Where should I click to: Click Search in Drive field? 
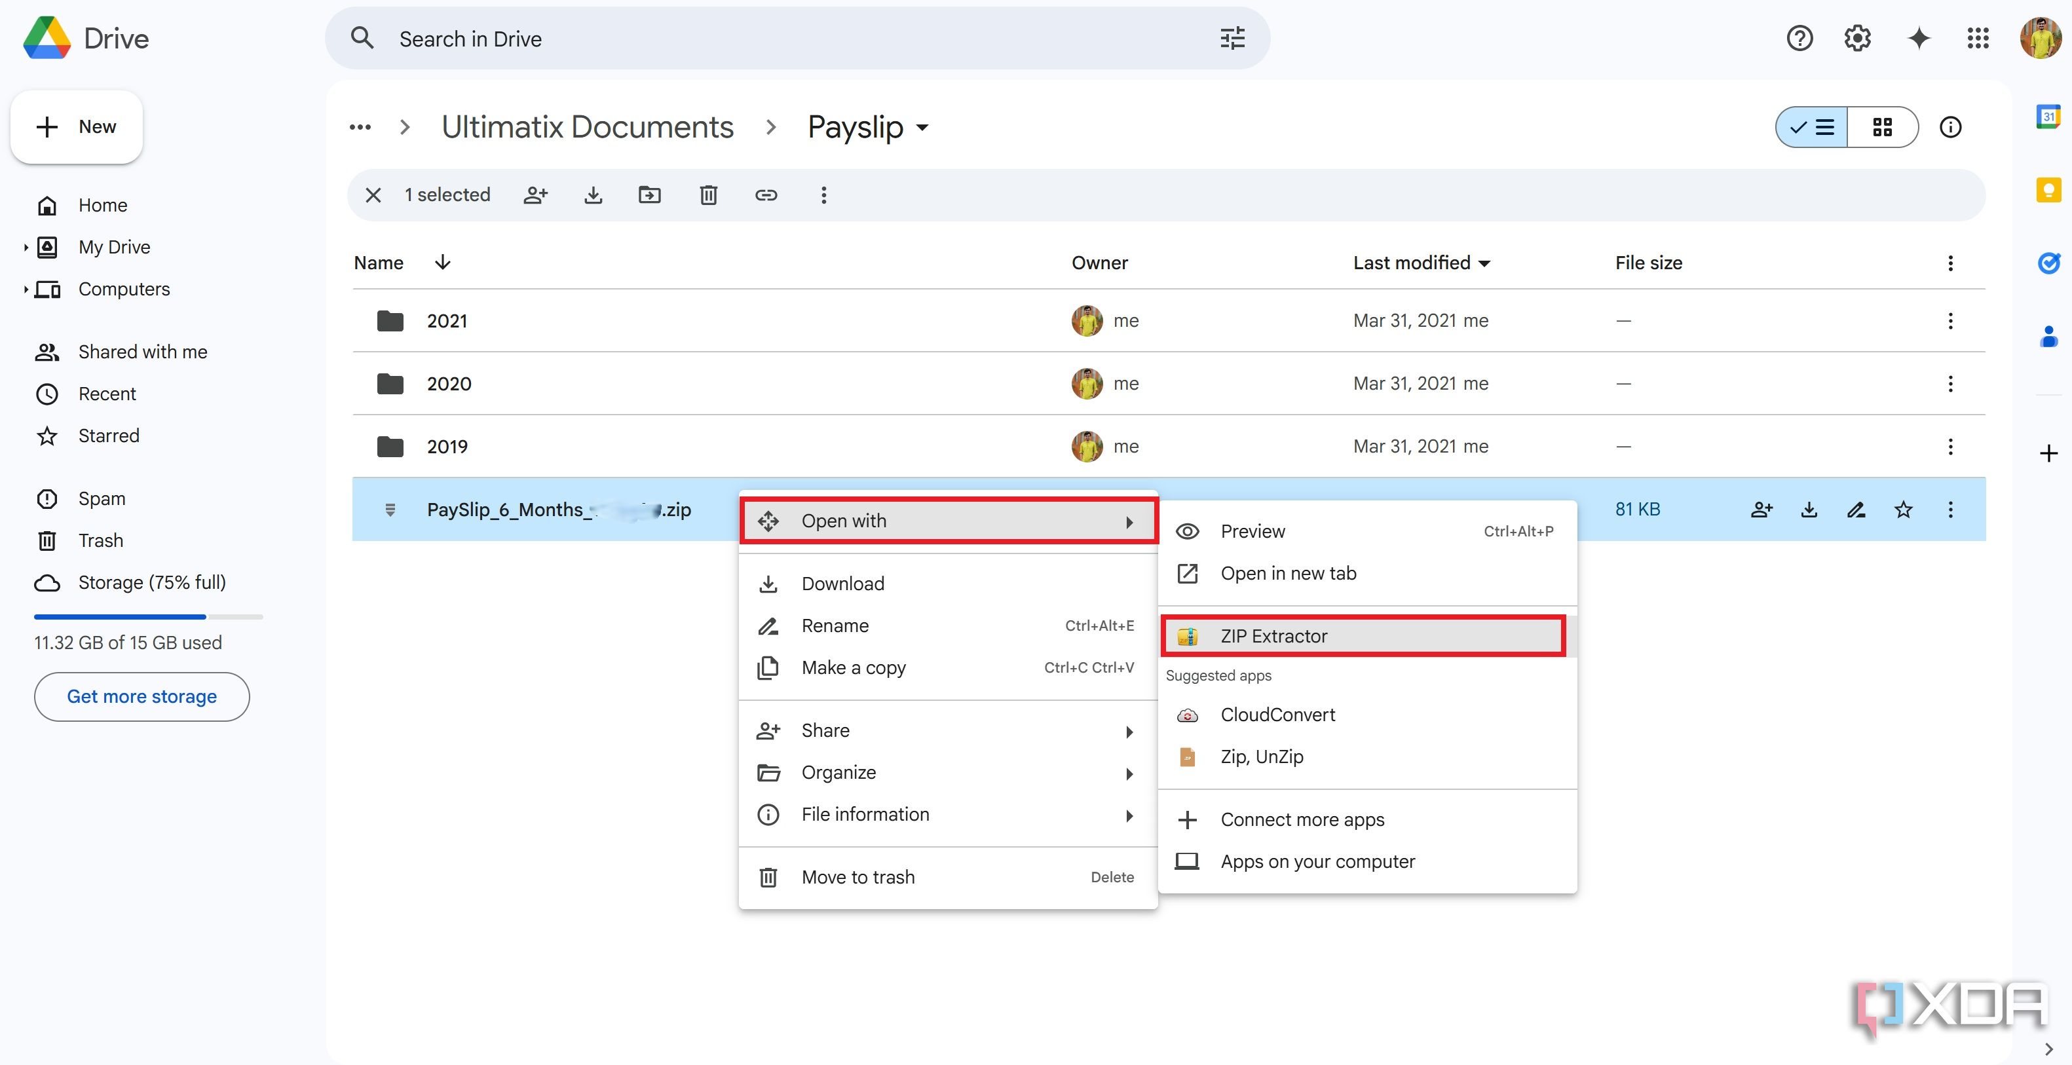pyautogui.click(x=797, y=39)
